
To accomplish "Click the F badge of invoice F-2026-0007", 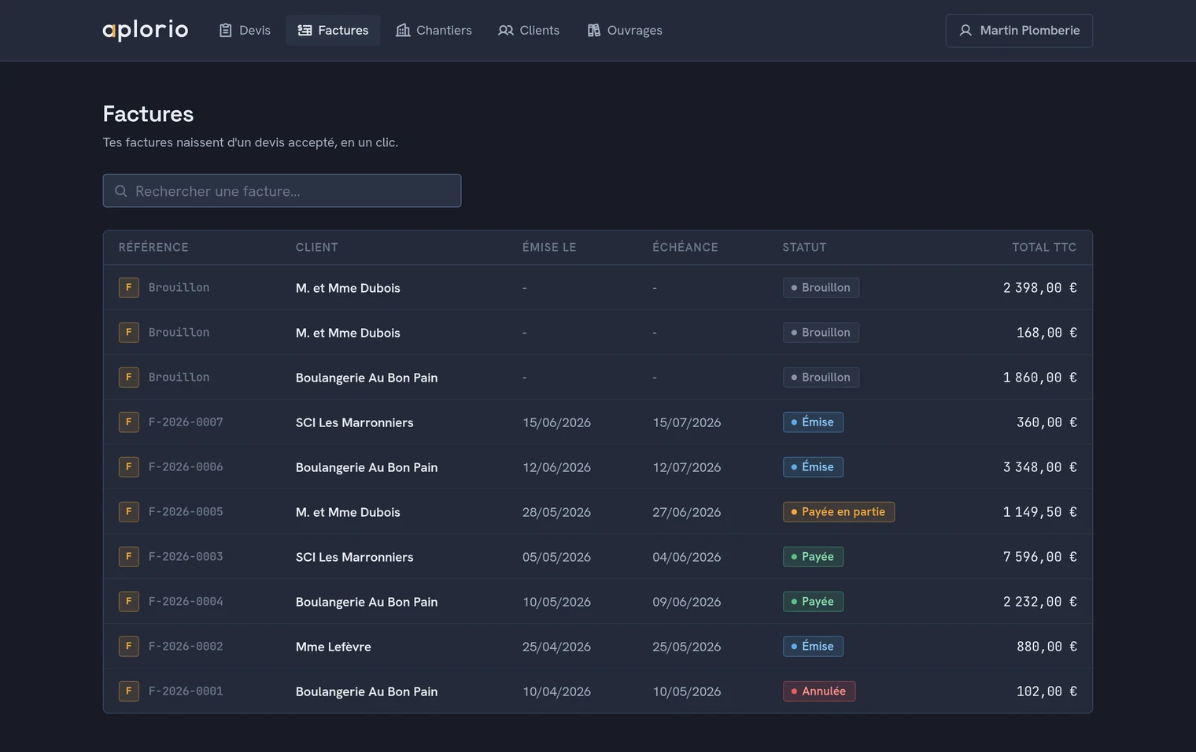I will 129,422.
